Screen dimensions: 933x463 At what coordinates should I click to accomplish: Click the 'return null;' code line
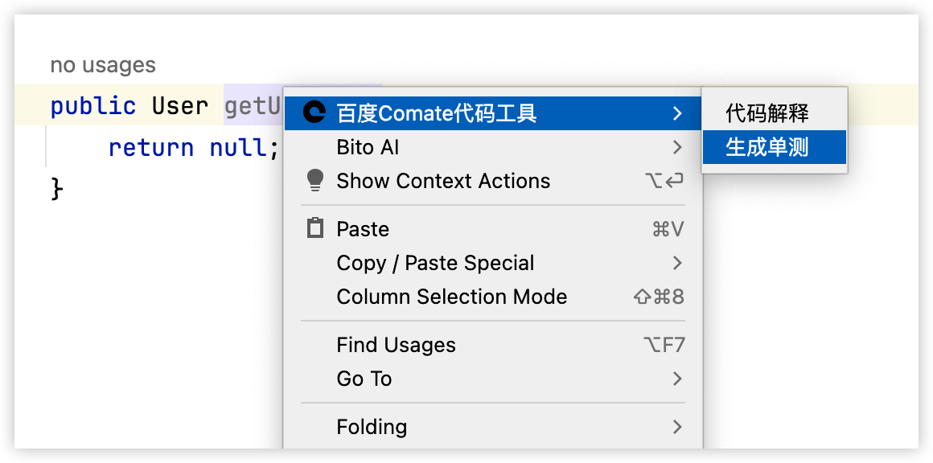(x=193, y=147)
